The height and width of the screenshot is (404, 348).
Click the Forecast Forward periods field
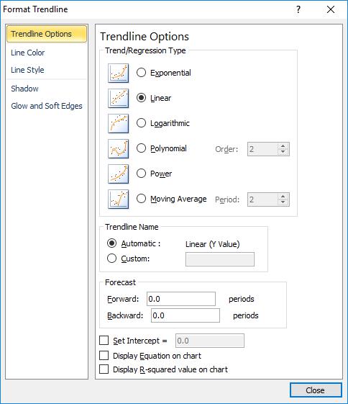click(181, 299)
